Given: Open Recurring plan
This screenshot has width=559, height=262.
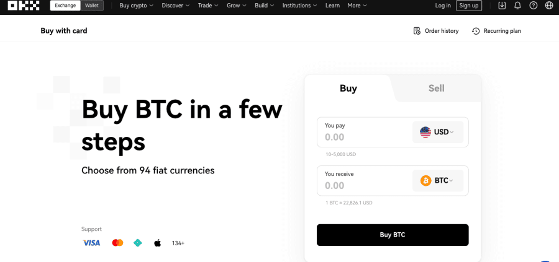Looking at the screenshot, I should tap(497, 31).
